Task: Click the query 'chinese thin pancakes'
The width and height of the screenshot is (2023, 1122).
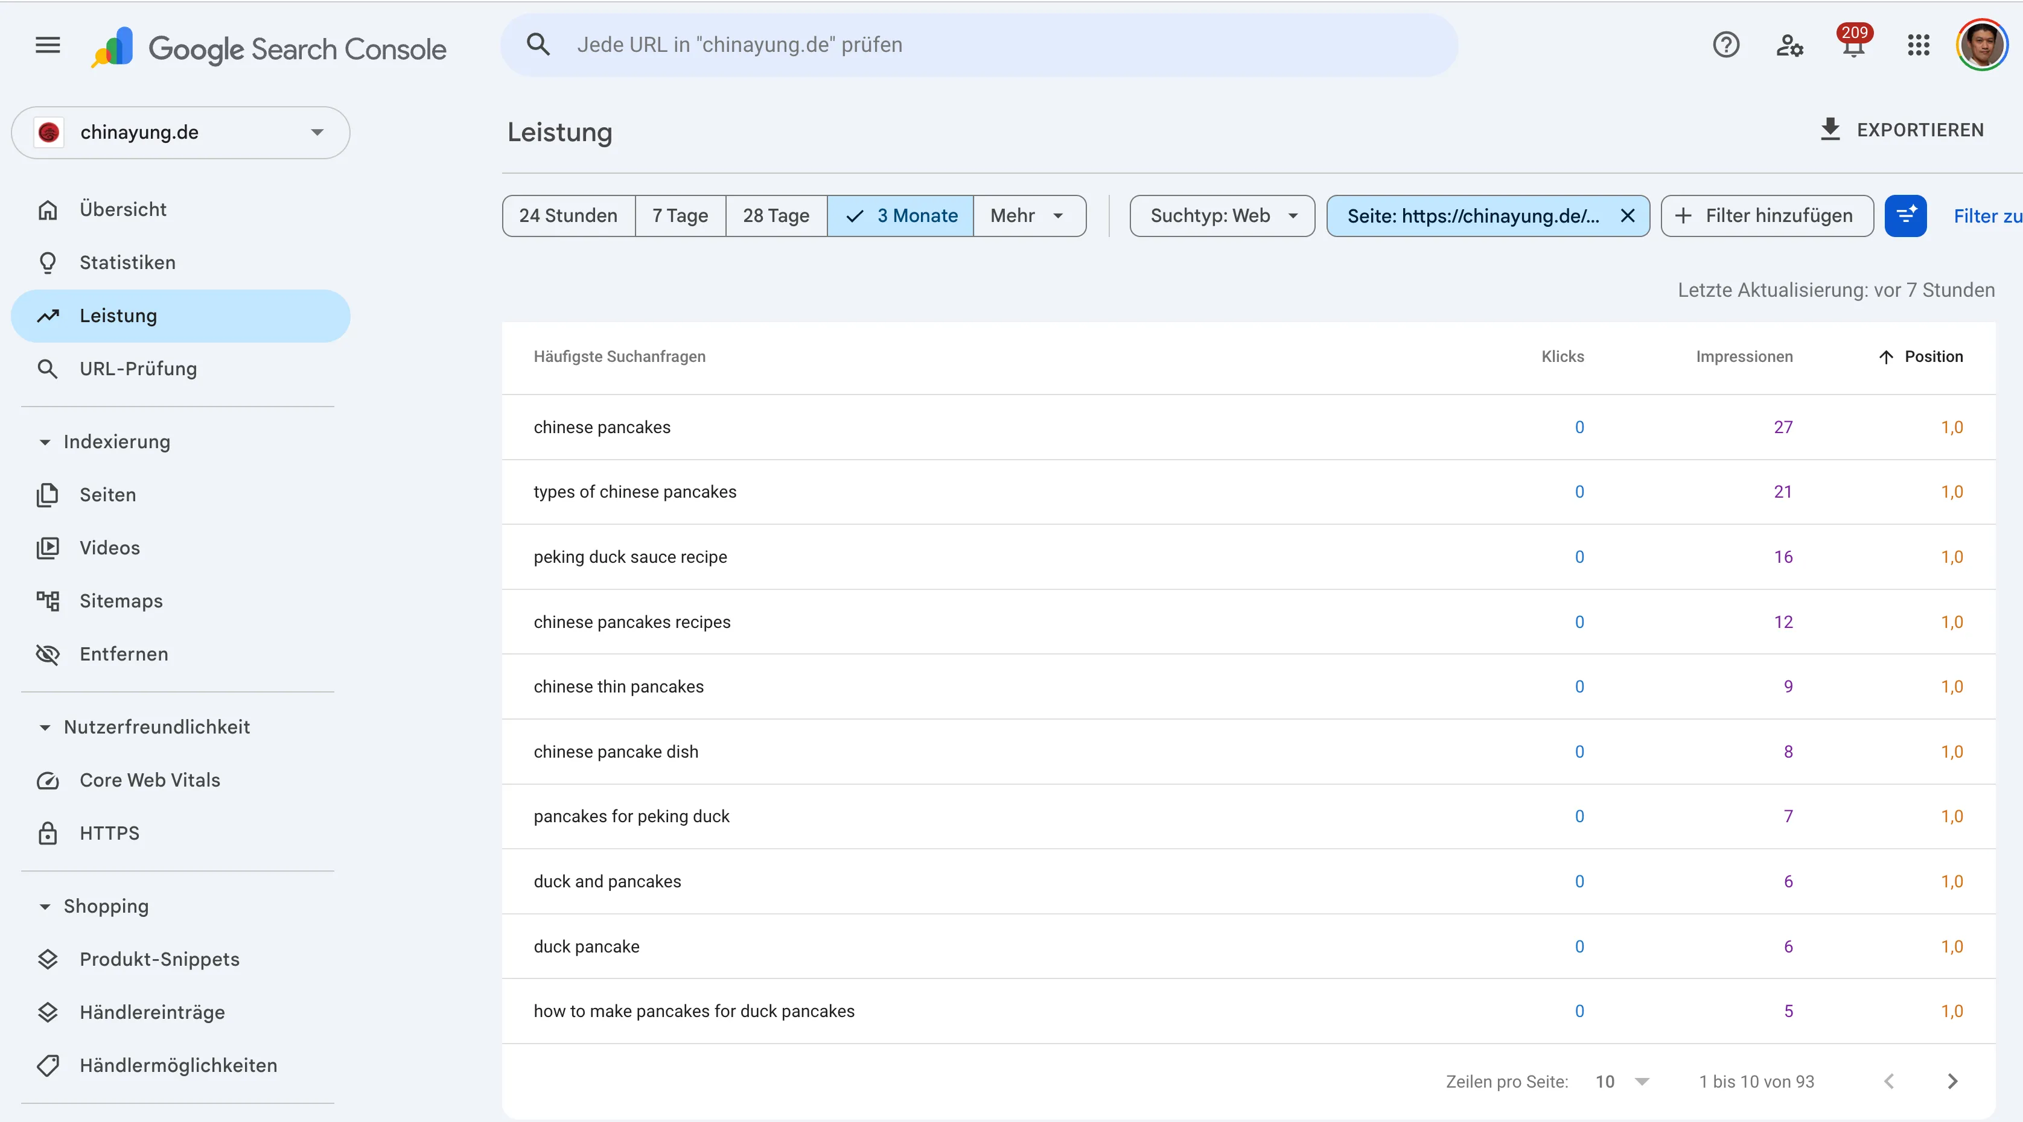Action: coord(619,686)
